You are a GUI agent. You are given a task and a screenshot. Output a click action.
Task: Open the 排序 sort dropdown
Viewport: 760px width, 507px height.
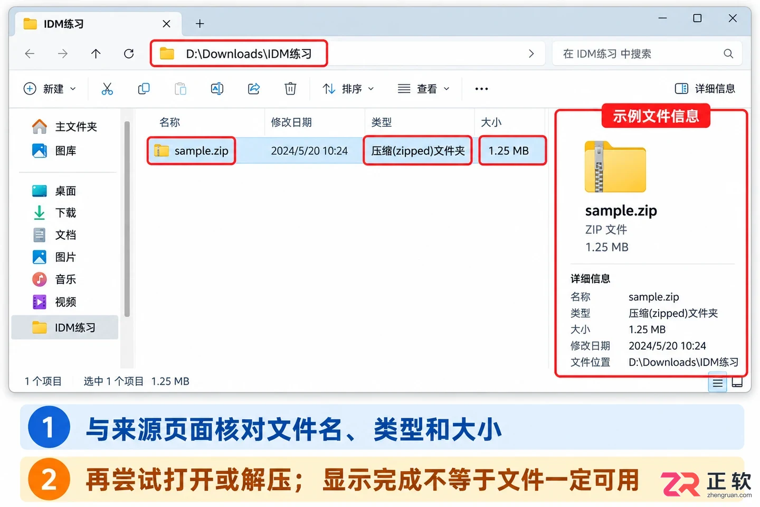(x=348, y=89)
